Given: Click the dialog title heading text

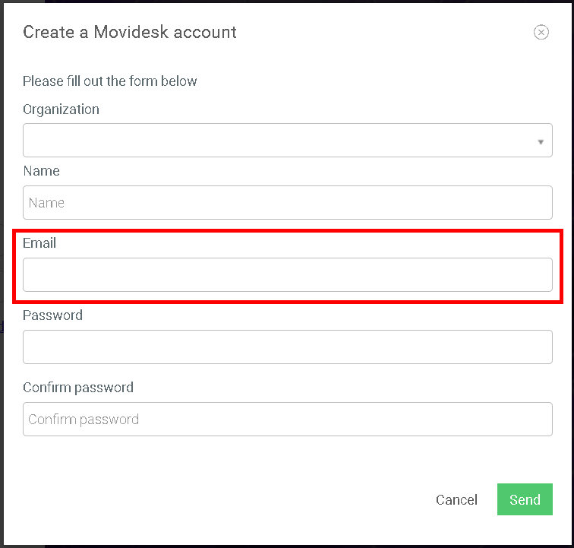Looking at the screenshot, I should coord(130,32).
